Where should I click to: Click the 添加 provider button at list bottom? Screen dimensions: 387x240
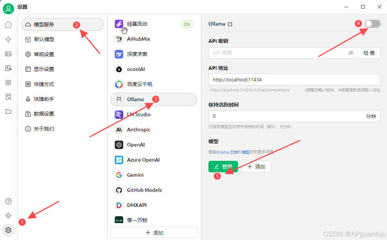[154, 232]
